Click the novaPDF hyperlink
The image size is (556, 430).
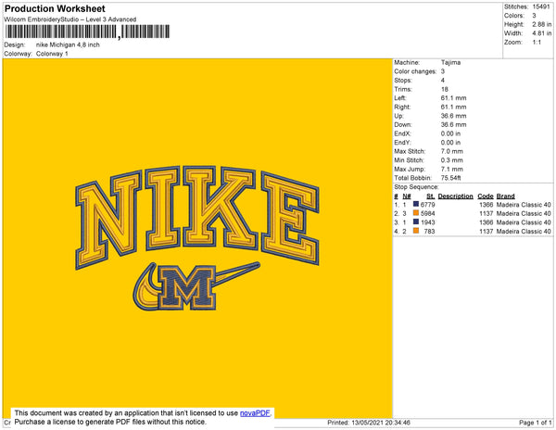pyautogui.click(x=255, y=413)
